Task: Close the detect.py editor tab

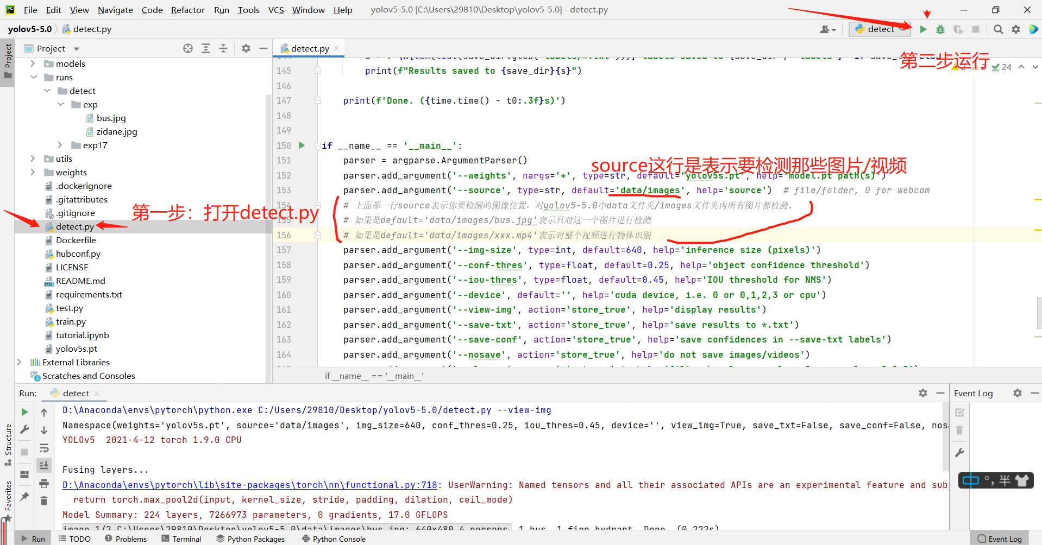Action: (336, 48)
